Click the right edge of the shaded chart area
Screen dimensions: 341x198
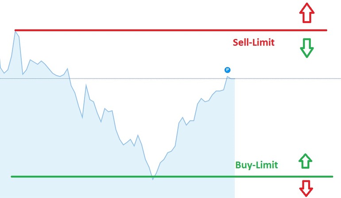[x=235, y=138]
